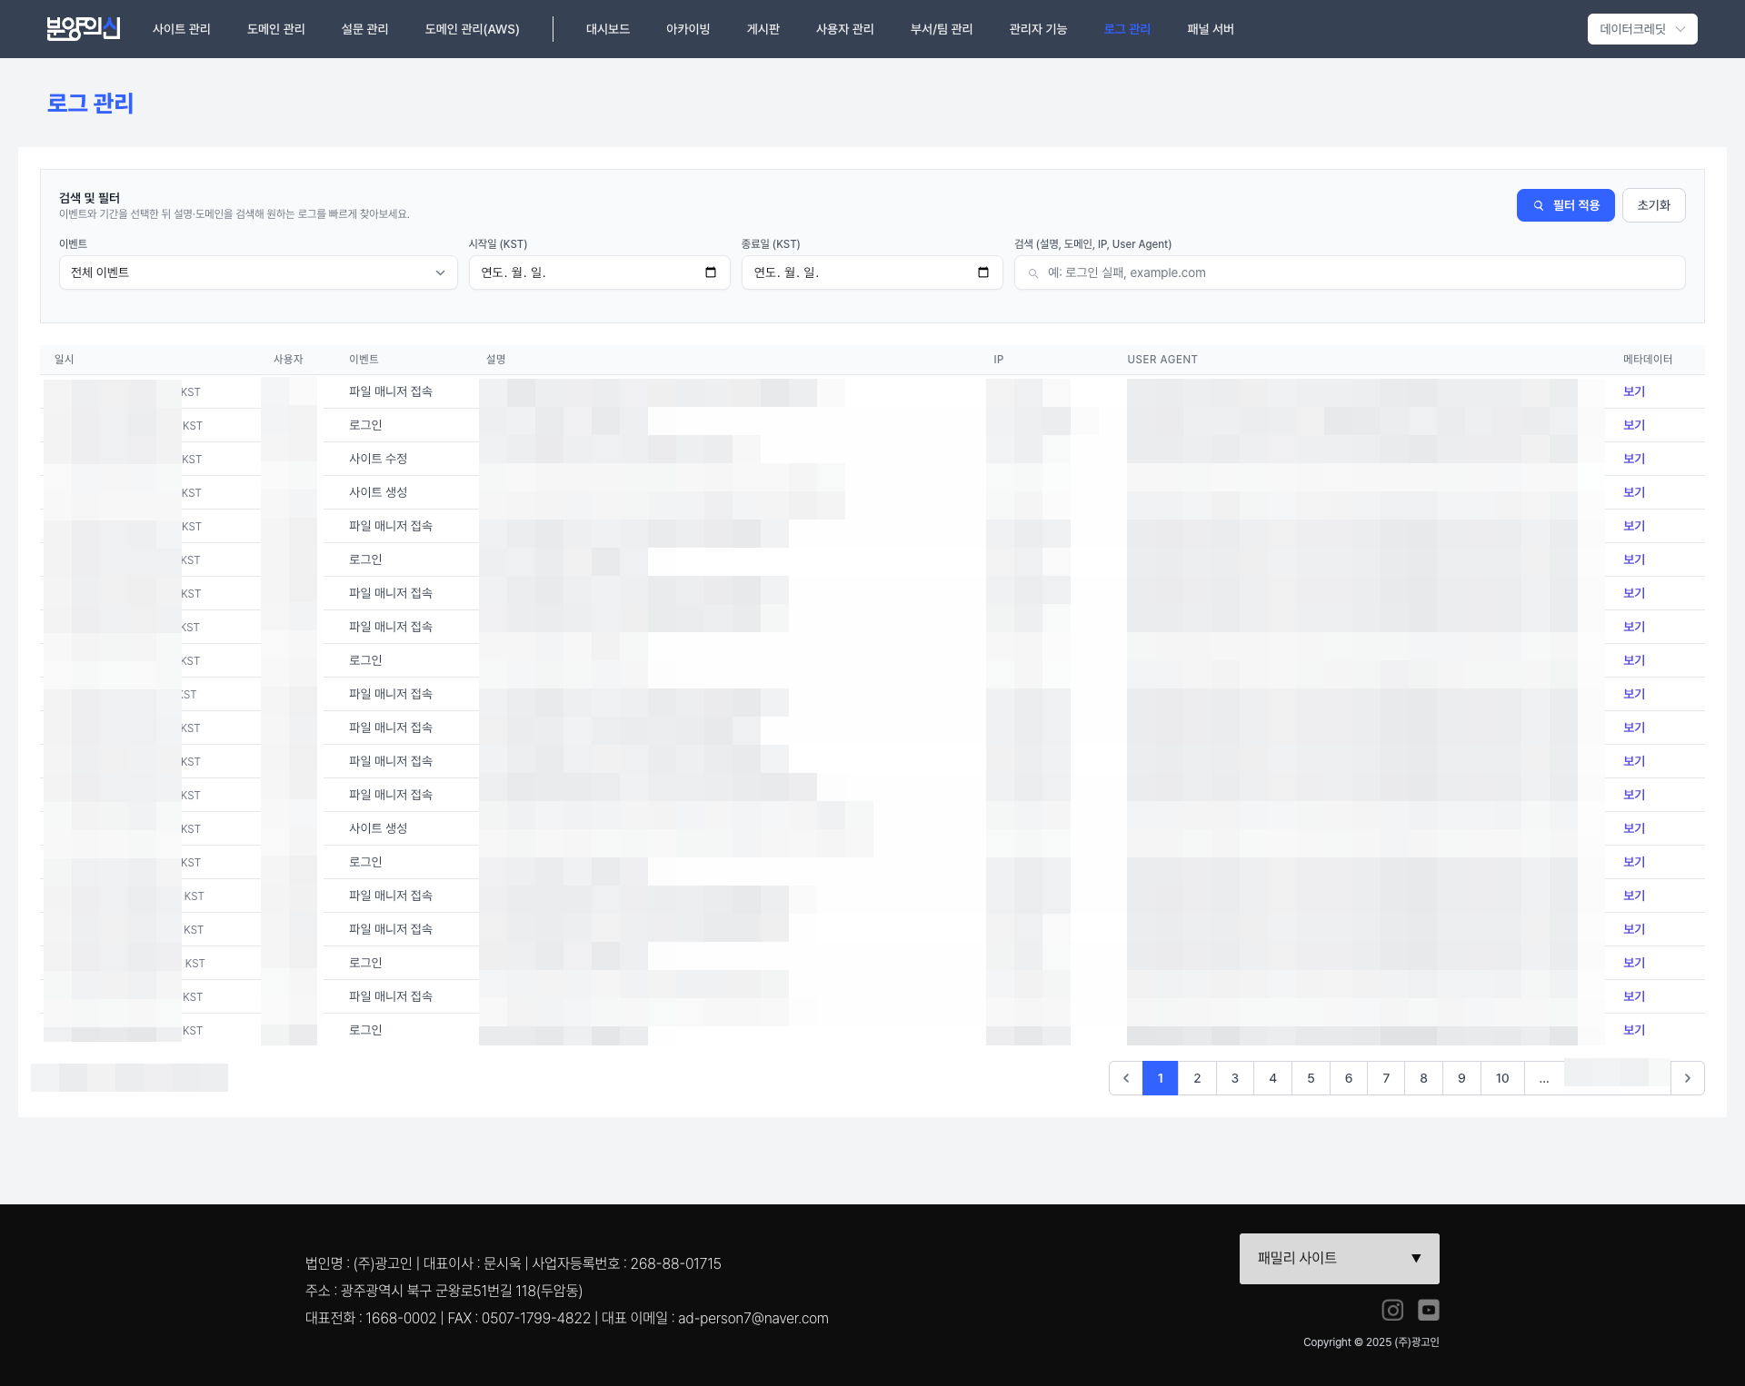Open the start date calendar picker icon
Screen dimensions: 1745x1386
711,272
